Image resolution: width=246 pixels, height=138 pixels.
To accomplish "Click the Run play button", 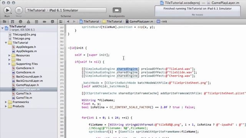I will click(7, 10).
